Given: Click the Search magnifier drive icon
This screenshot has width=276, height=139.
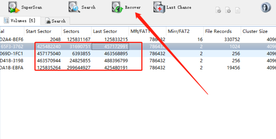Looking at the screenshot, I should click(x=74, y=7).
